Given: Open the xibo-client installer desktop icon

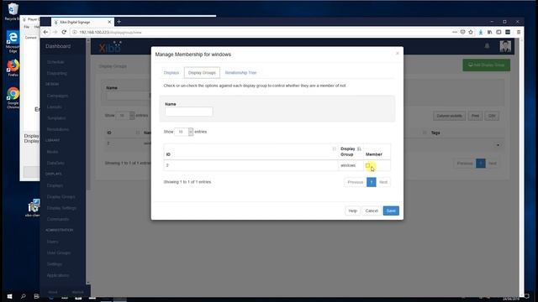Looking at the screenshot, I should pos(33,208).
